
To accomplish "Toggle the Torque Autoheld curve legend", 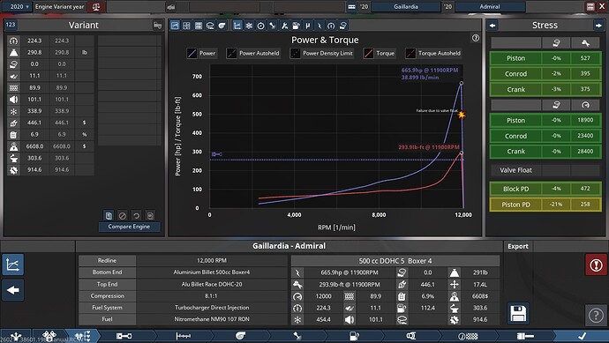I will tap(433, 53).
